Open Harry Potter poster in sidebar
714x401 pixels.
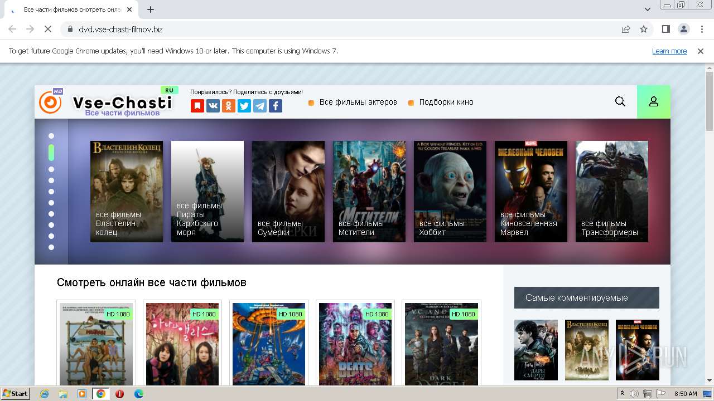coord(536,350)
